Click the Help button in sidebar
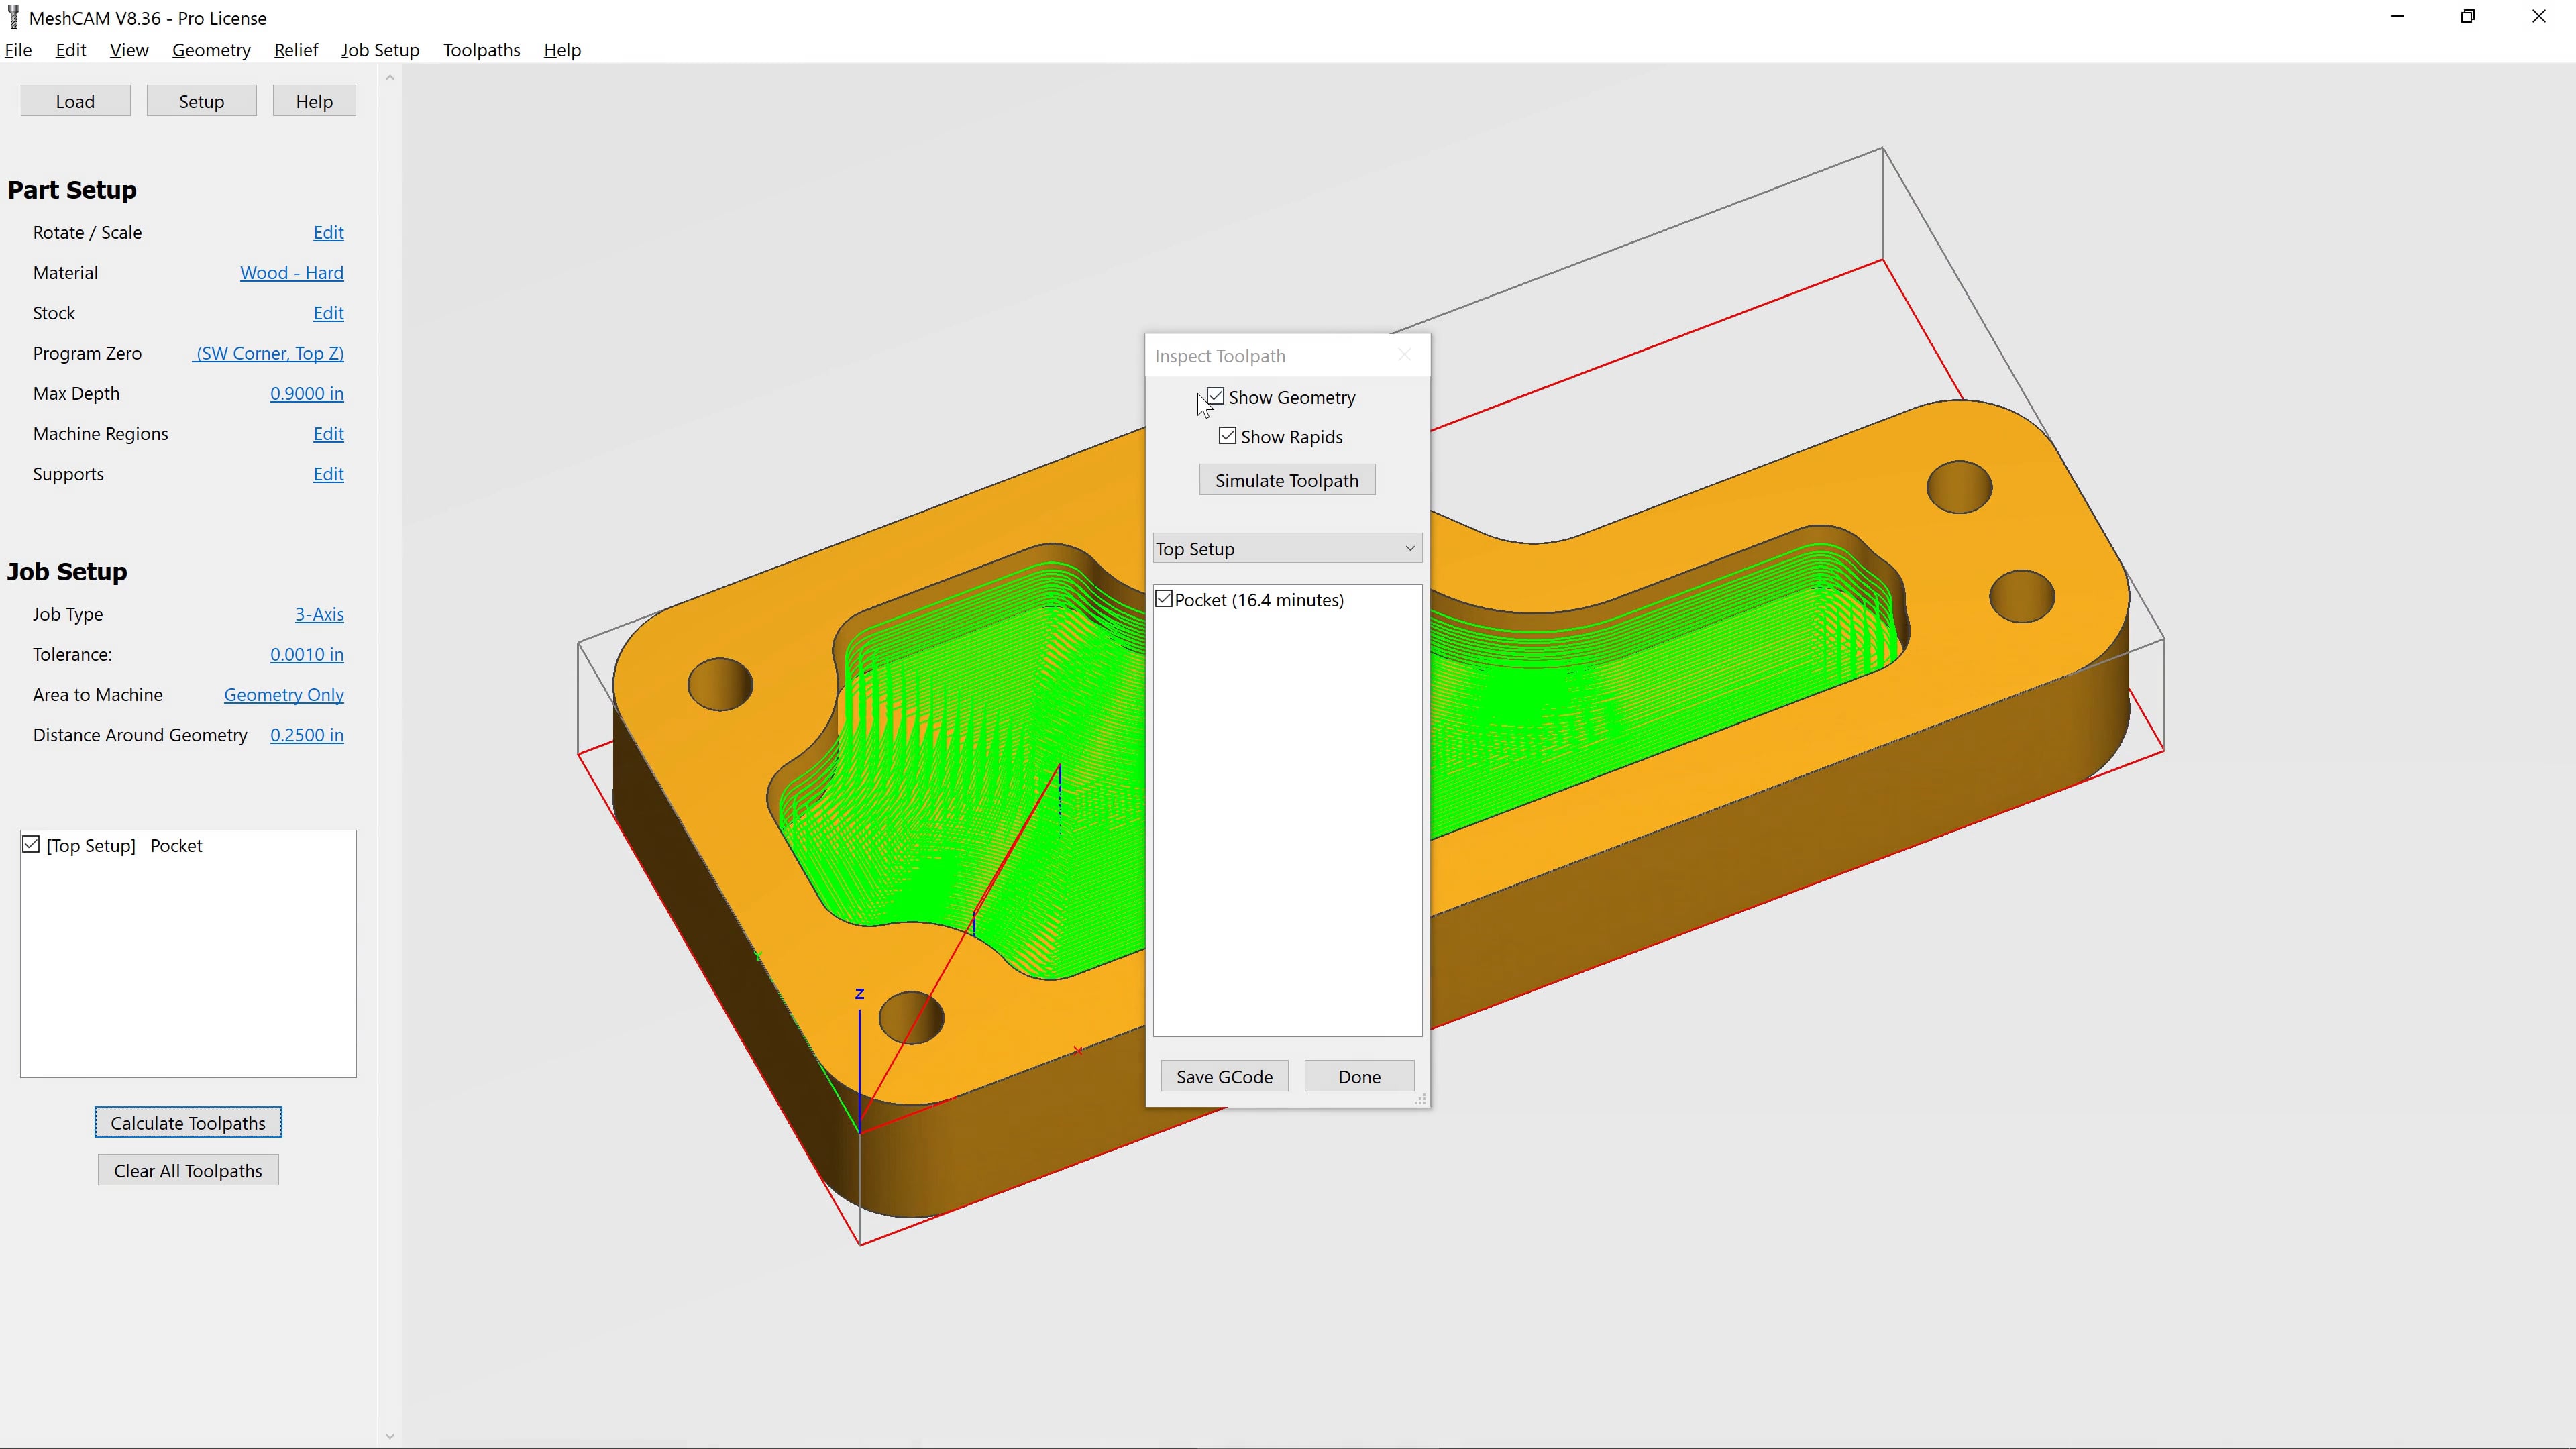The width and height of the screenshot is (2576, 1449). 314,101
